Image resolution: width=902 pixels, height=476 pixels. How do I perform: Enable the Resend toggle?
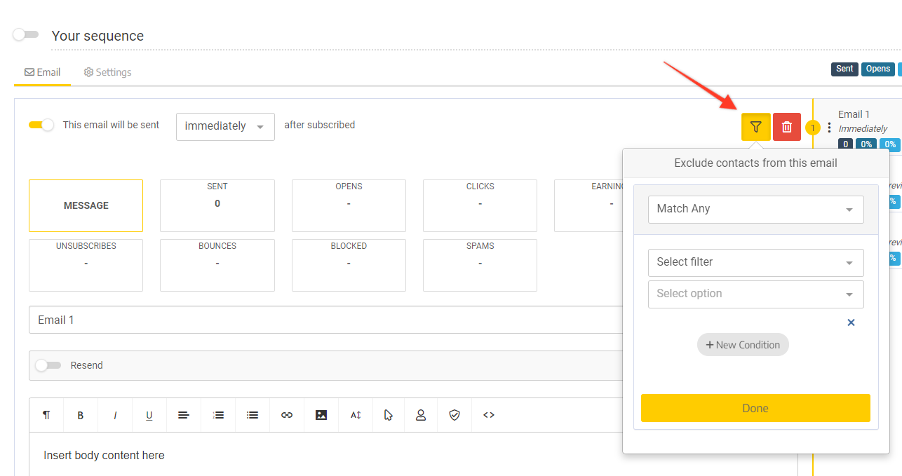48,365
